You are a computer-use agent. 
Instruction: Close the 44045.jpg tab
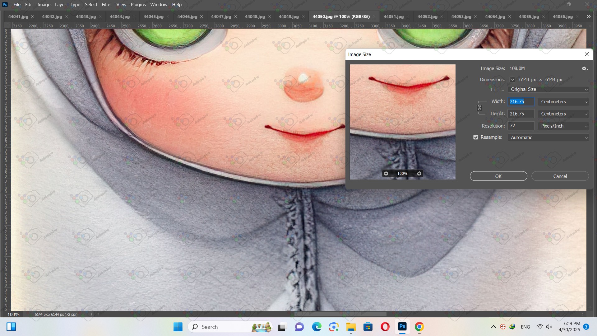[168, 16]
